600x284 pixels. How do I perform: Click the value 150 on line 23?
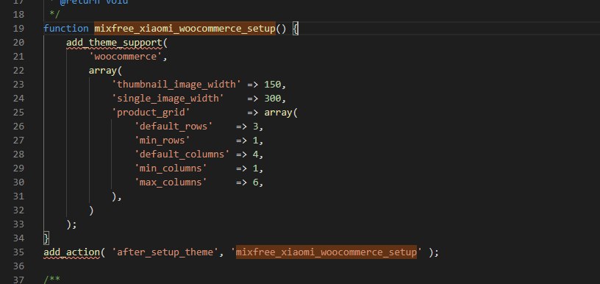click(273, 84)
